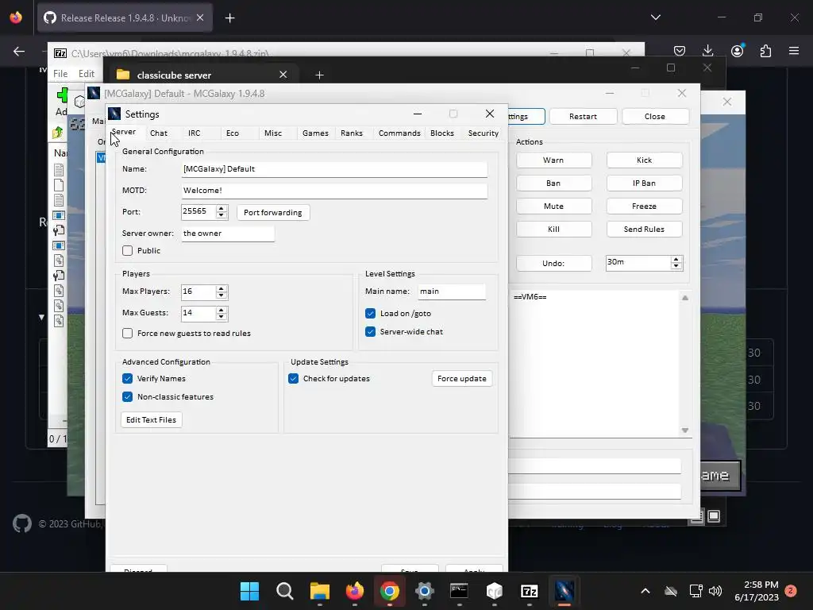Uncheck Non-classic features
The height and width of the screenshot is (610, 813).
pos(128,397)
